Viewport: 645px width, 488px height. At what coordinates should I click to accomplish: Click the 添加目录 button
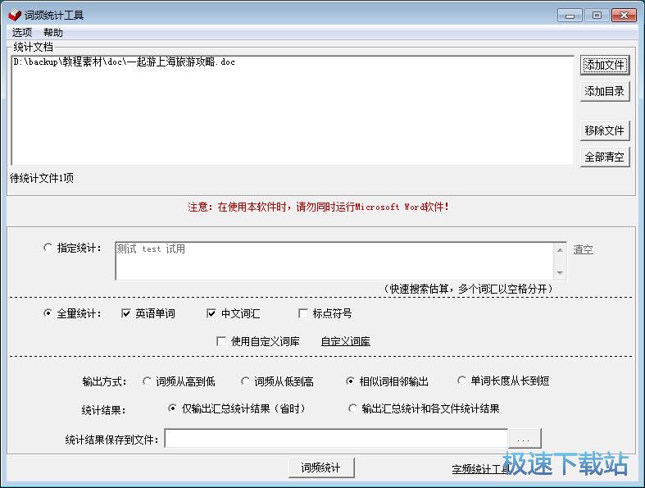pos(605,91)
